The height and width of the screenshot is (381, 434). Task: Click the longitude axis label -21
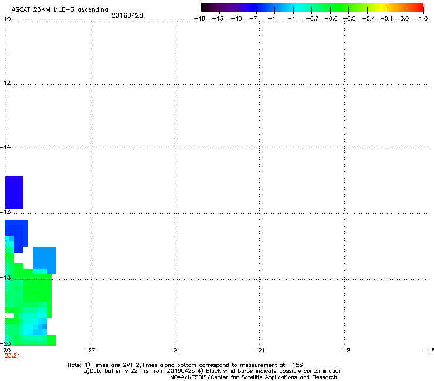(x=259, y=351)
